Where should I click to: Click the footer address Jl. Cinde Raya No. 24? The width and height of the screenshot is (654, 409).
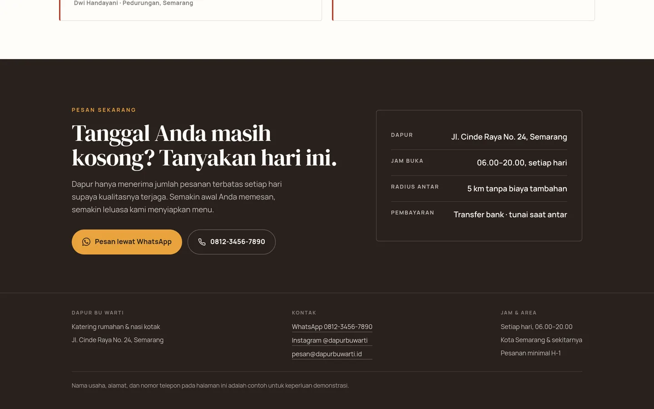pos(118,340)
